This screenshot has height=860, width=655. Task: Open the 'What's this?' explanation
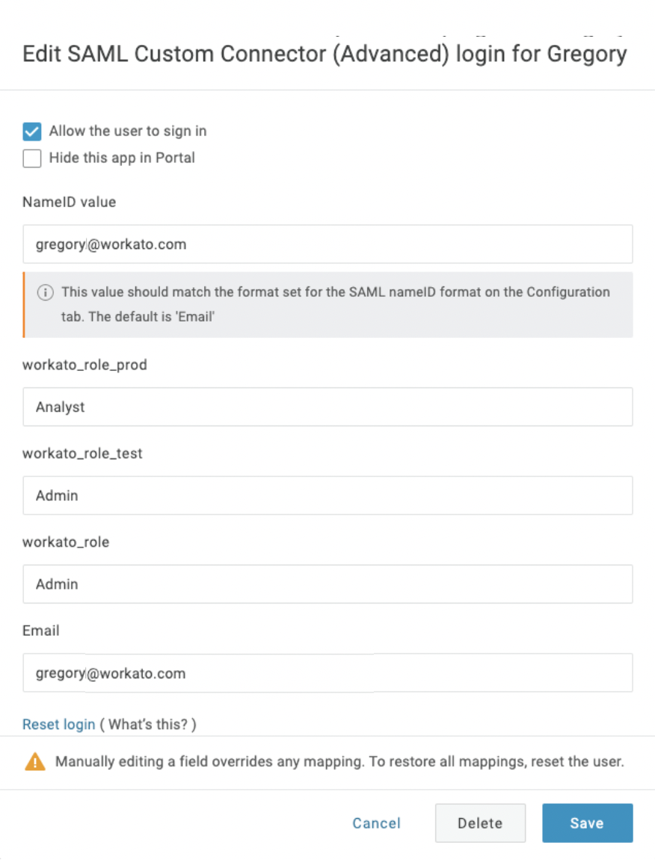click(x=148, y=724)
